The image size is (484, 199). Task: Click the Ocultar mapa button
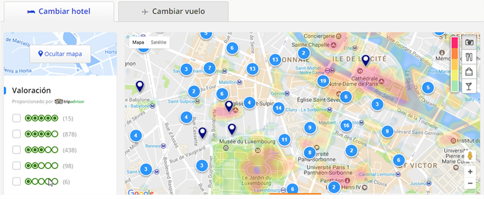coord(60,54)
